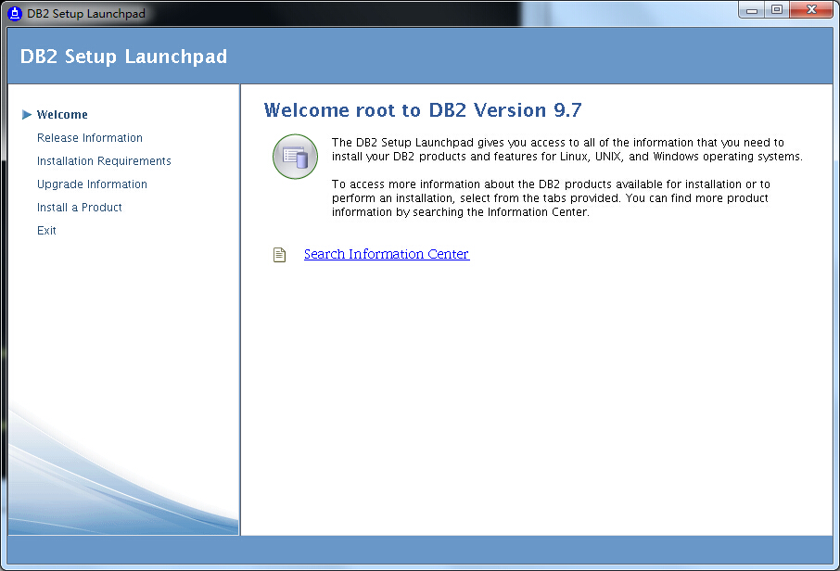The height and width of the screenshot is (571, 840).
Task: Click the paragraph starting 'The DB2 Setup Launchpad gives'
Action: tap(566, 149)
